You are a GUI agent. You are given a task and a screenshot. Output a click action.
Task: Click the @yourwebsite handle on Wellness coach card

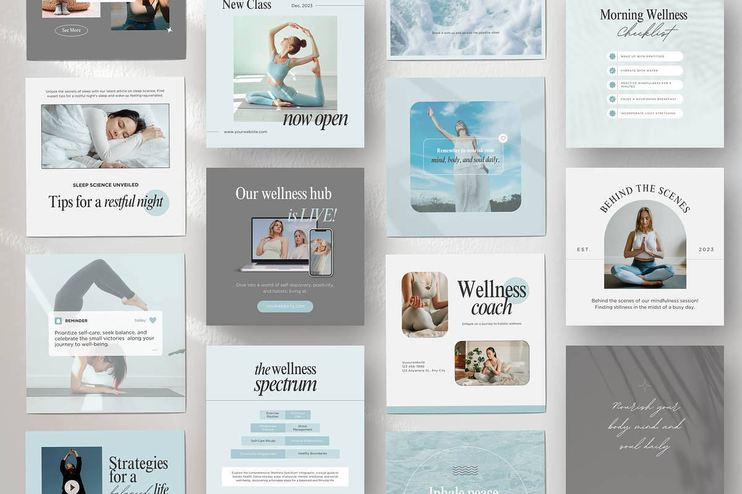[413, 362]
